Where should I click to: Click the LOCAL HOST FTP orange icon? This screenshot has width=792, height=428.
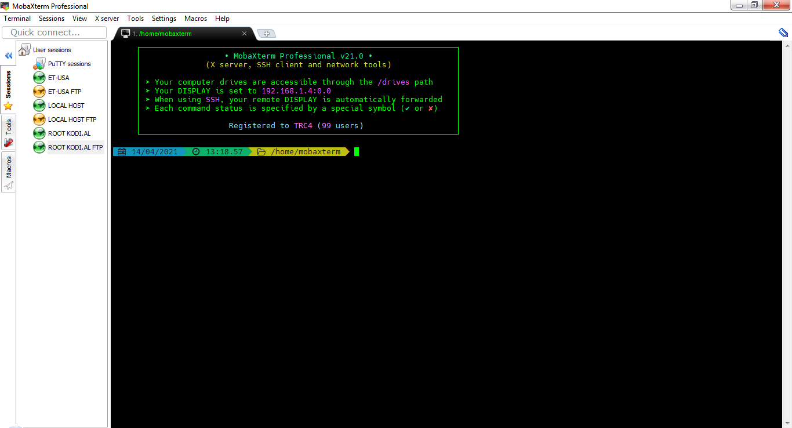click(39, 119)
